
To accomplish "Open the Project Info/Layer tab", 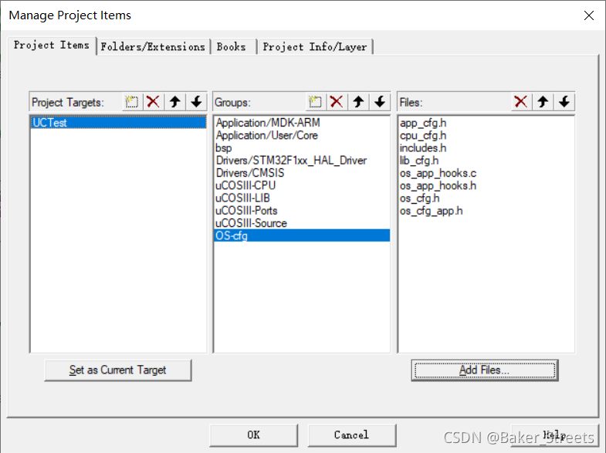I will click(x=315, y=47).
